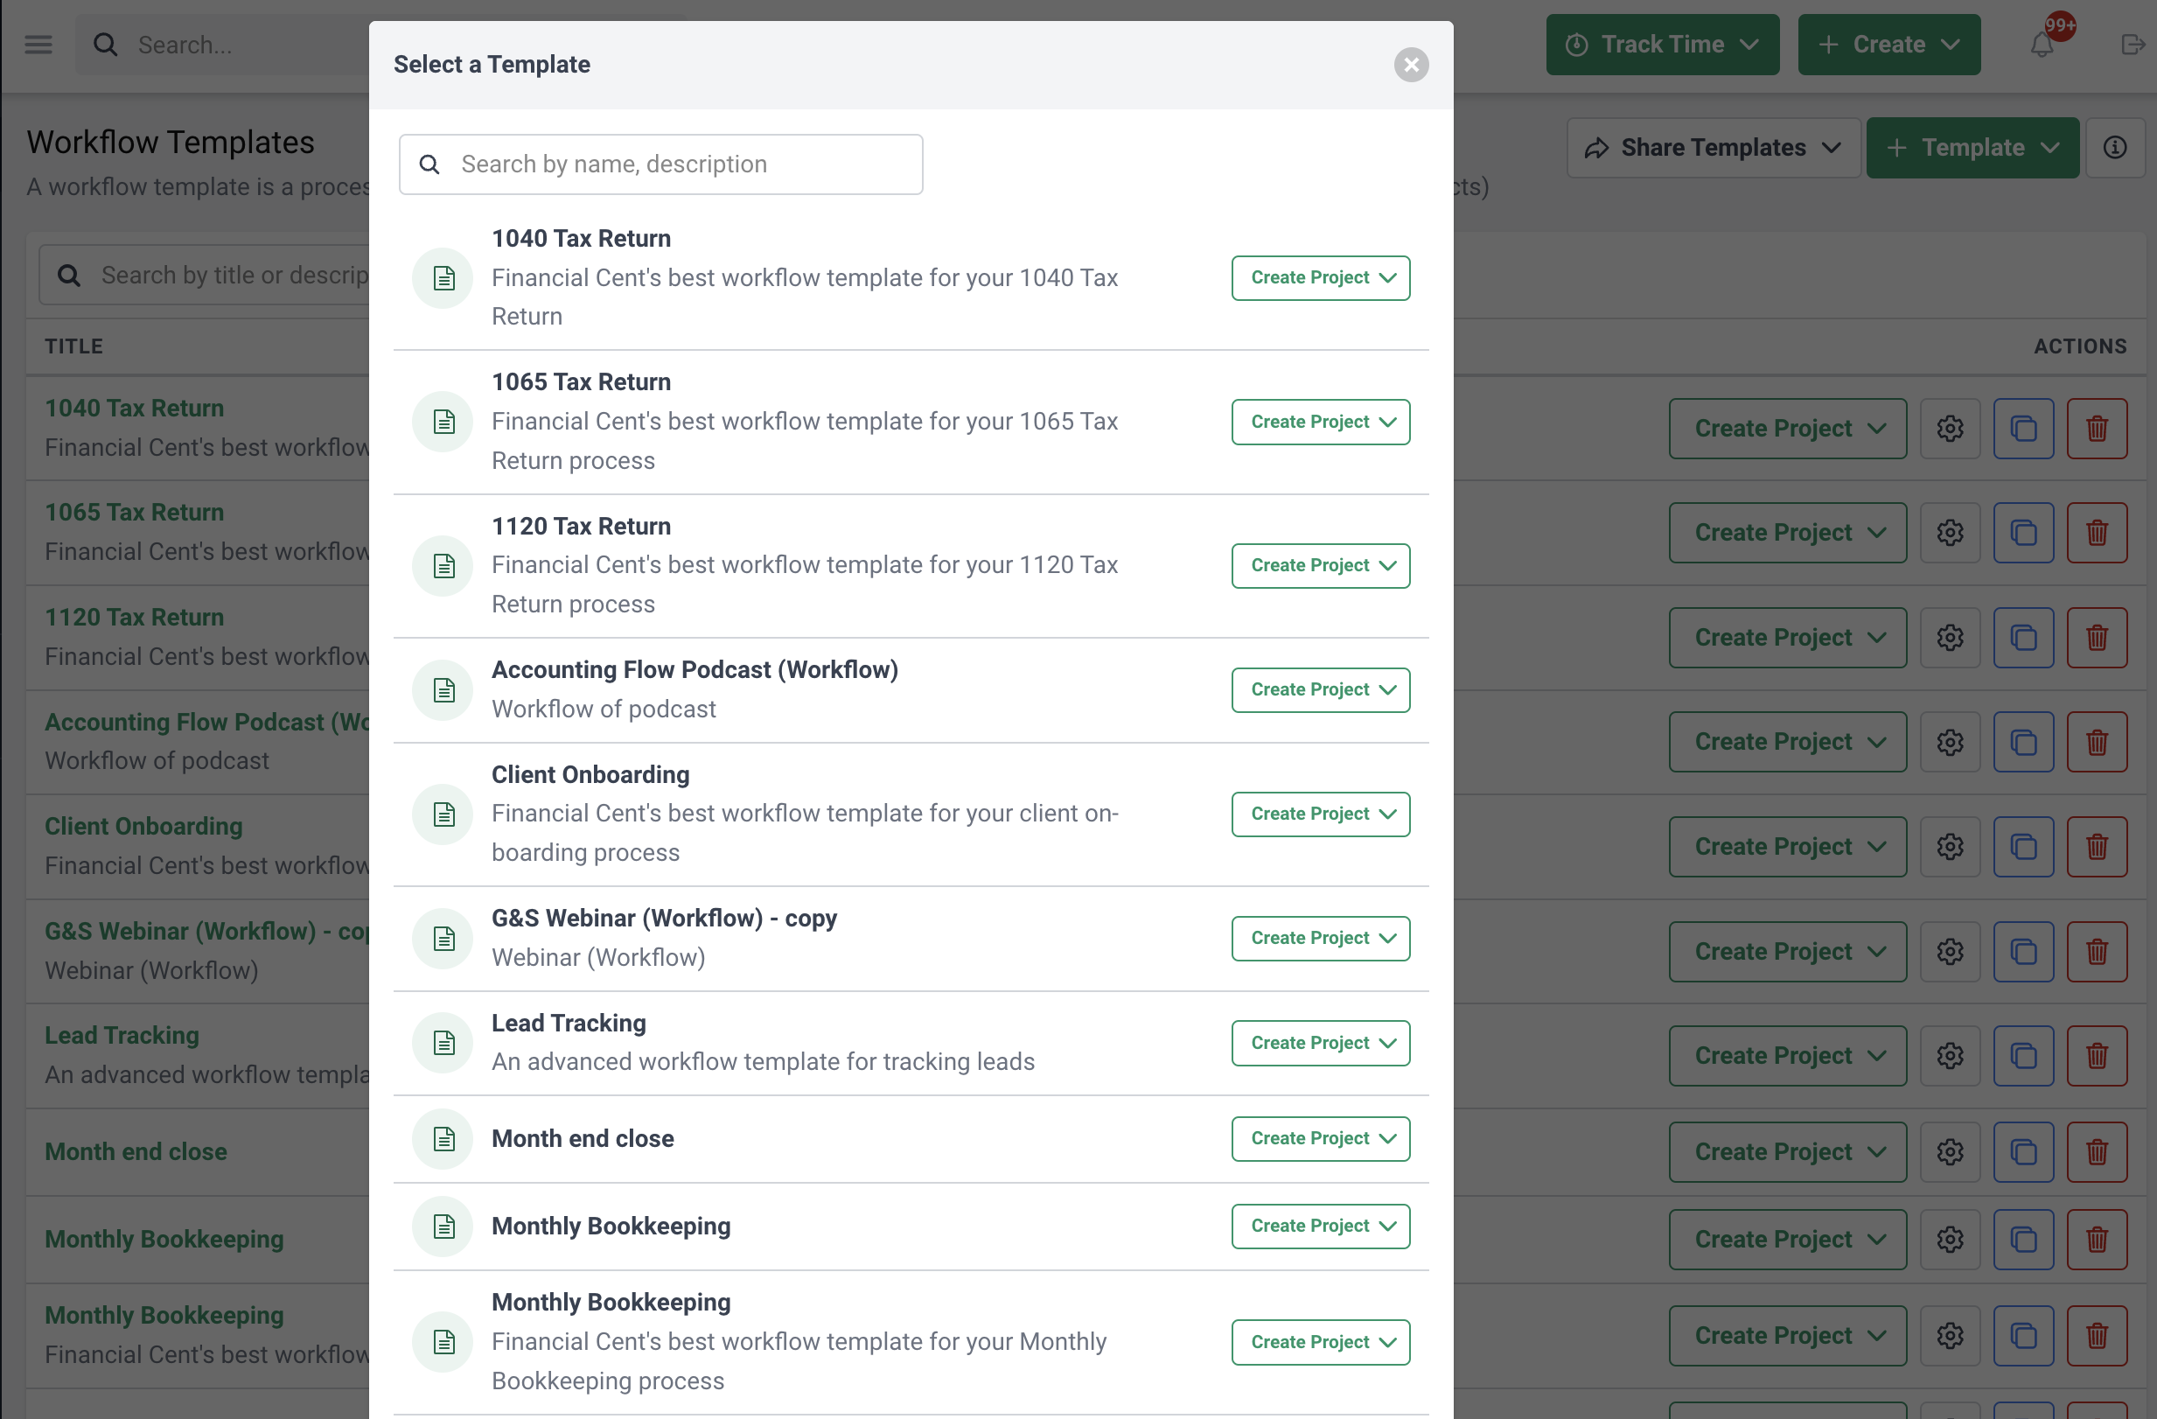The width and height of the screenshot is (2157, 1419).
Task: Select 1120 Tax Return title in dialog
Action: pos(581,527)
